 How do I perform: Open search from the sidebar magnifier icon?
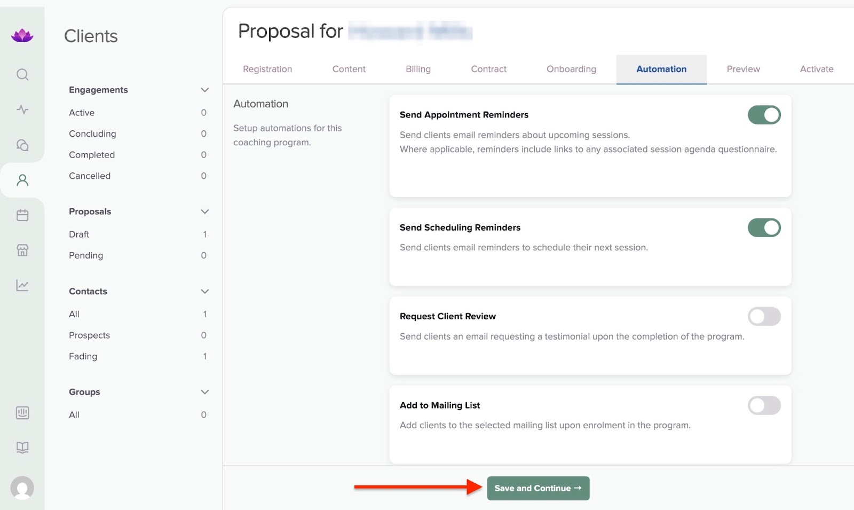(22, 74)
